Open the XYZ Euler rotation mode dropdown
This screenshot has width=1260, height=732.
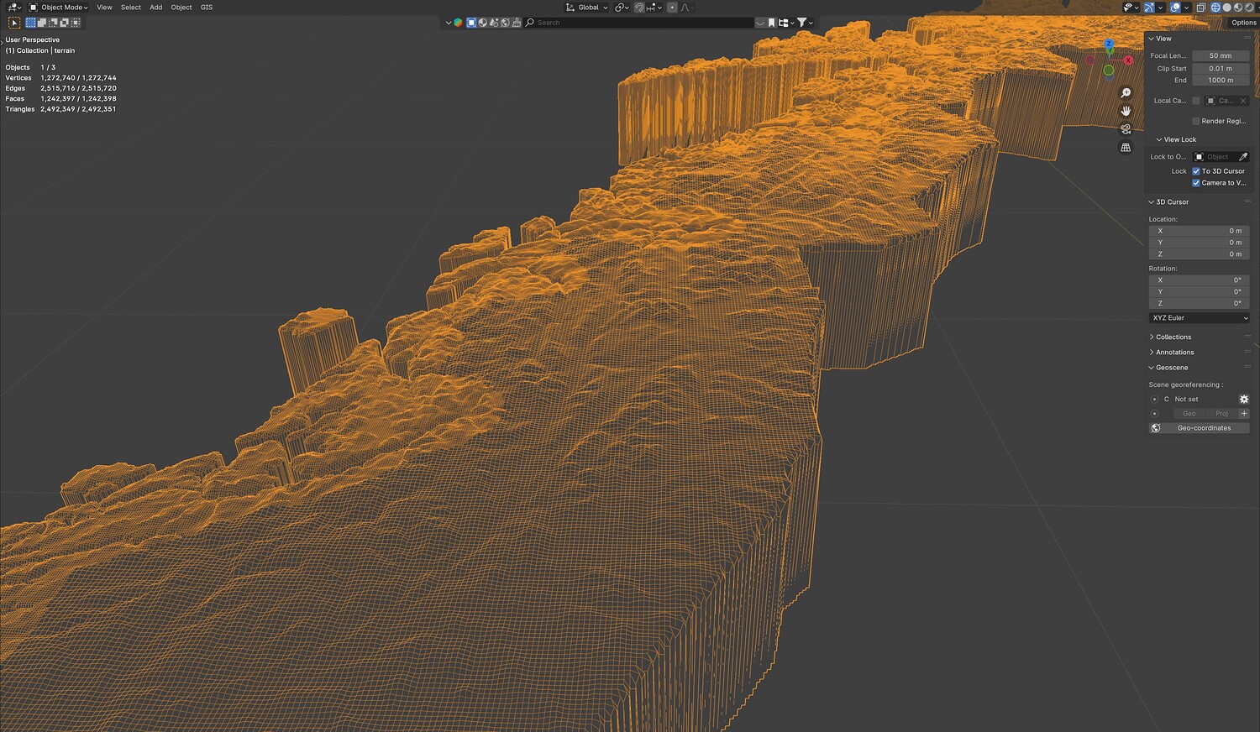tap(1199, 318)
